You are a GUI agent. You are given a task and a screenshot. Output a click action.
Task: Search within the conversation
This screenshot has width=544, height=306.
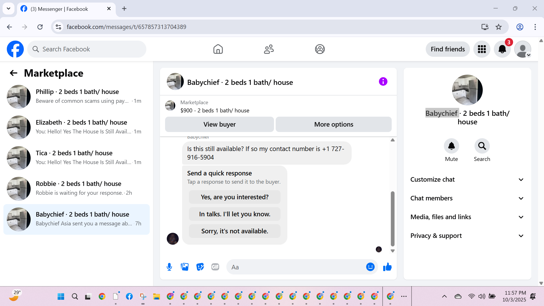pyautogui.click(x=482, y=146)
